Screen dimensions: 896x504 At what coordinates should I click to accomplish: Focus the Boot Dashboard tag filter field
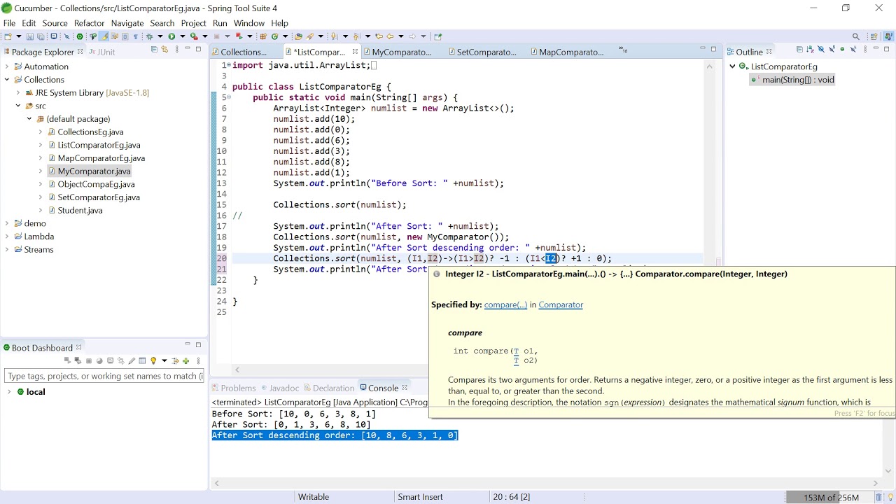(104, 376)
